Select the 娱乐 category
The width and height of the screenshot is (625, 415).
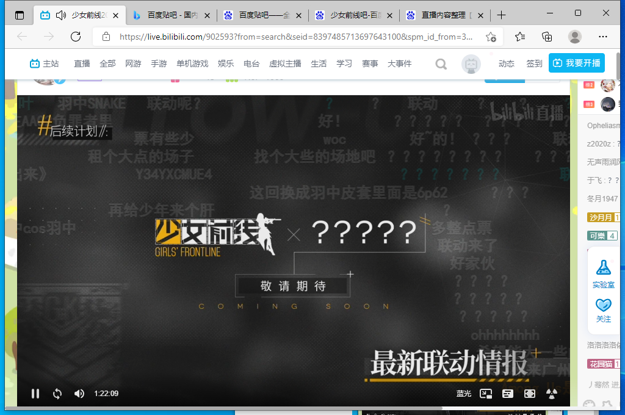[x=226, y=64]
